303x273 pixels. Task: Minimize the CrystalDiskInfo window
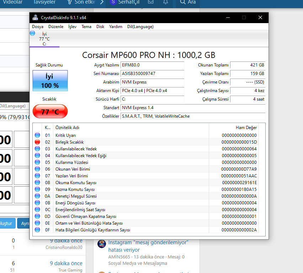(x=228, y=17)
